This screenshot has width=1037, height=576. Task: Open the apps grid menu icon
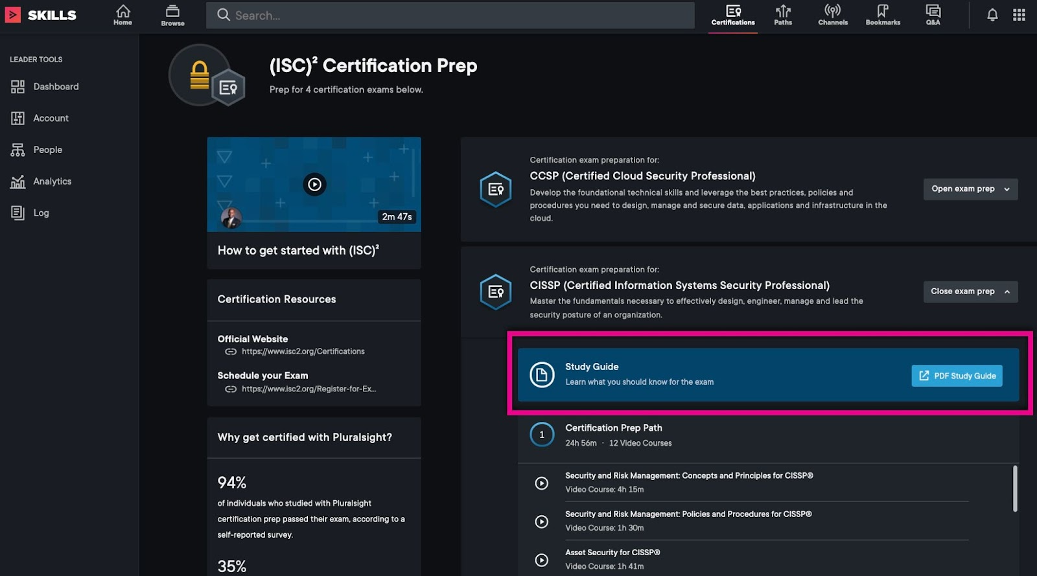1019,15
